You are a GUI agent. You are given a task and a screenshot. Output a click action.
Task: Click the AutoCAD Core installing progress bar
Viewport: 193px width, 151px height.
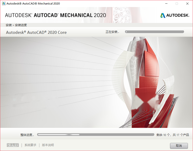[154, 32]
